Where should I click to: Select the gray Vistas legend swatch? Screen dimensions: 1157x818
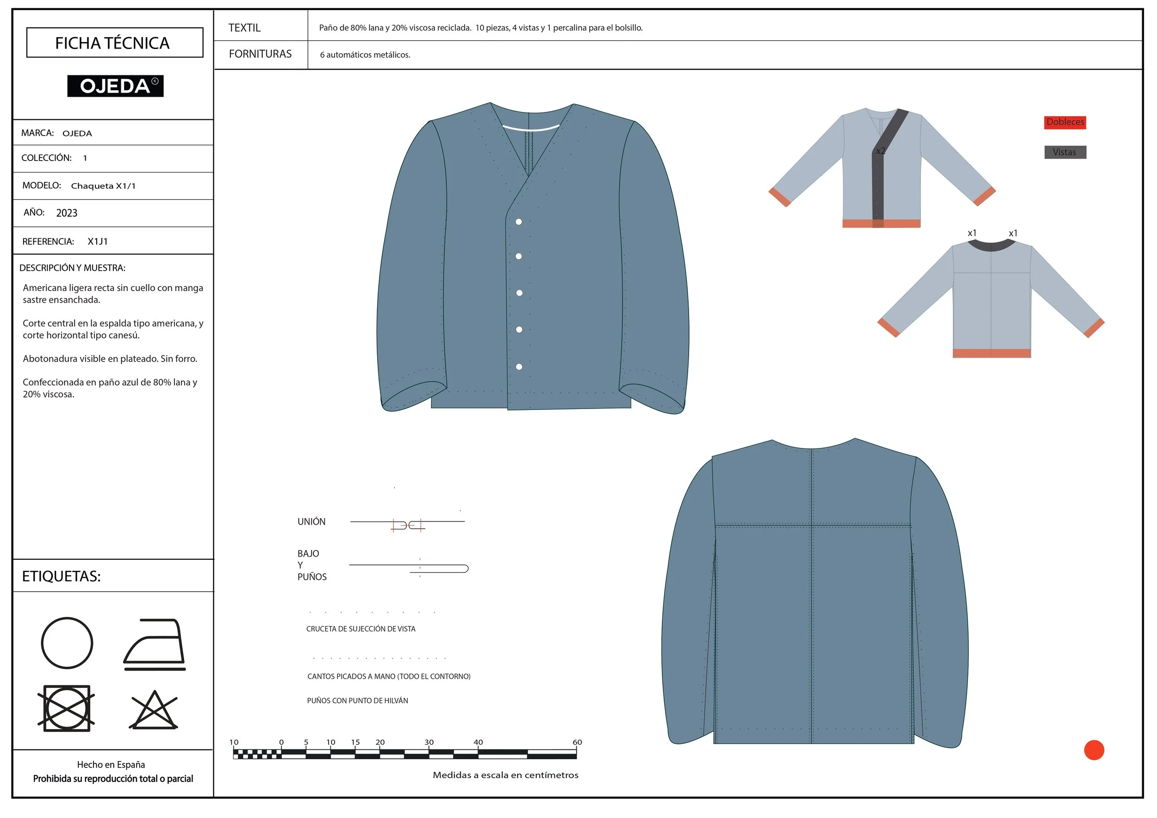1065,152
